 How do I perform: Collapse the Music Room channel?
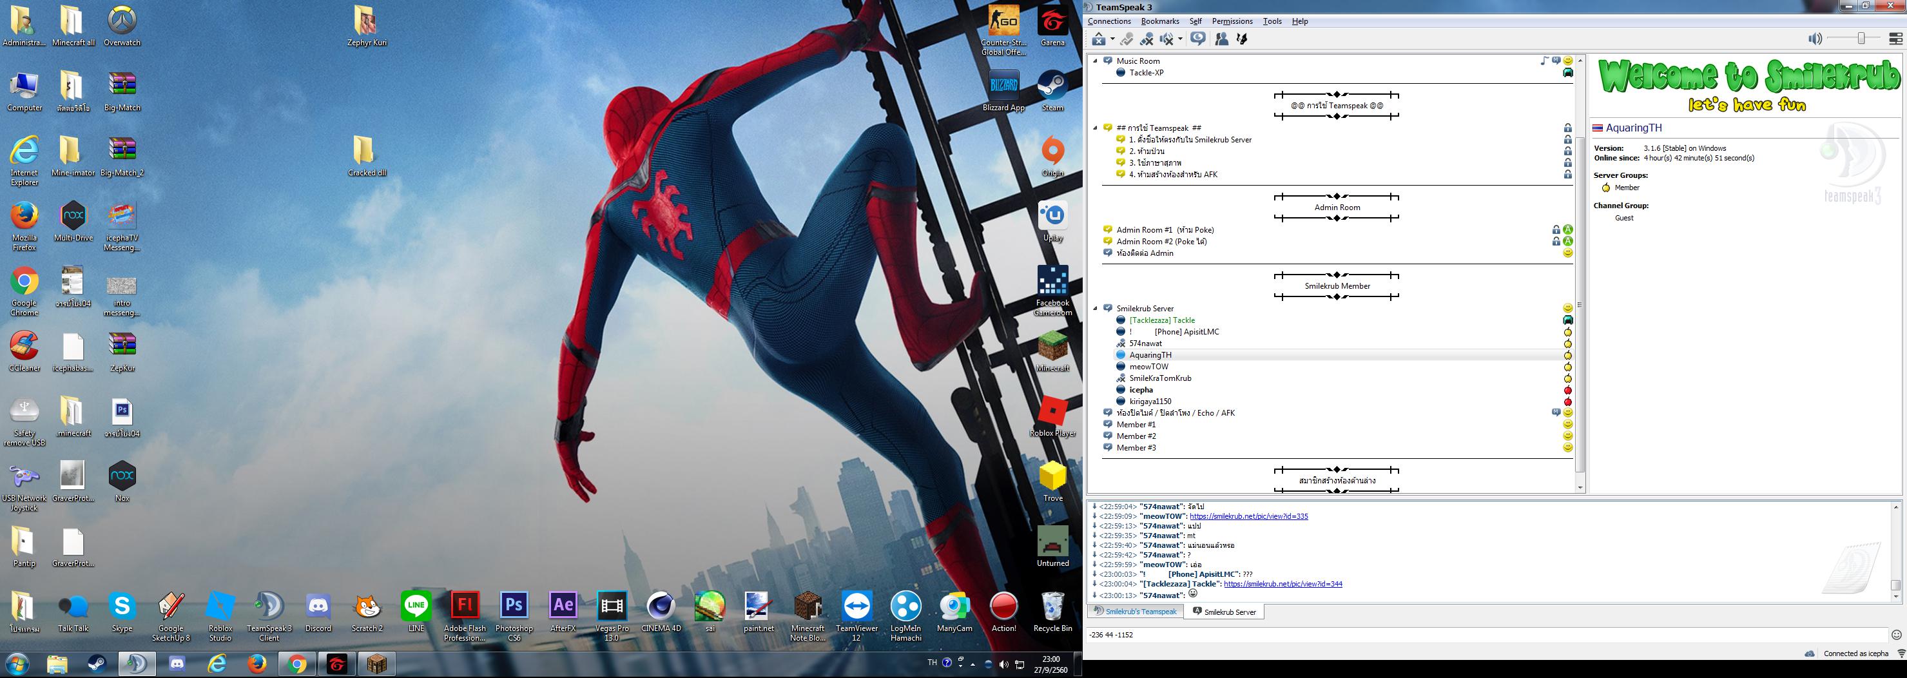point(1096,61)
